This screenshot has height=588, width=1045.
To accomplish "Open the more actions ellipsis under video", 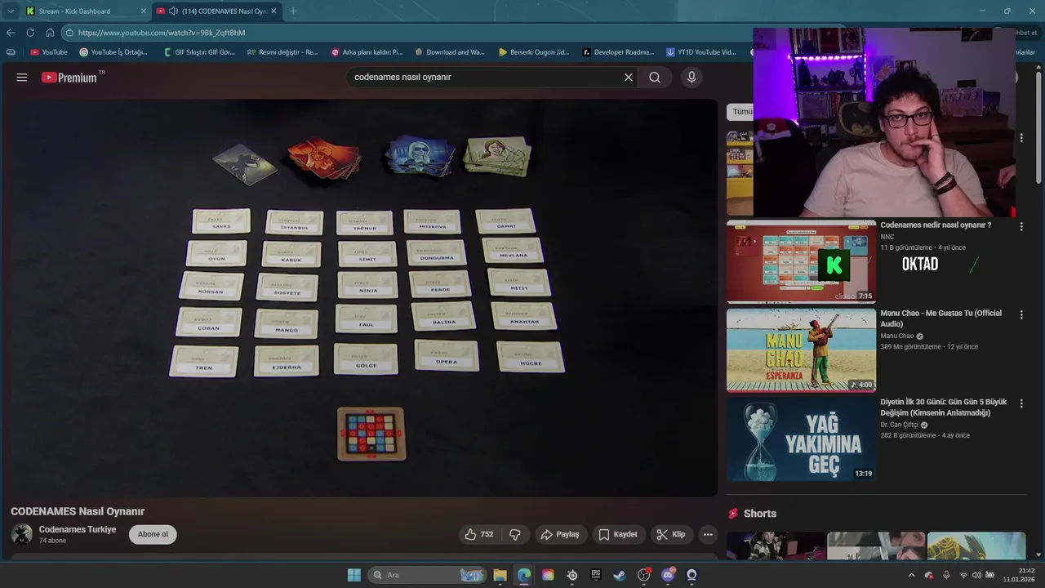I will (x=708, y=534).
